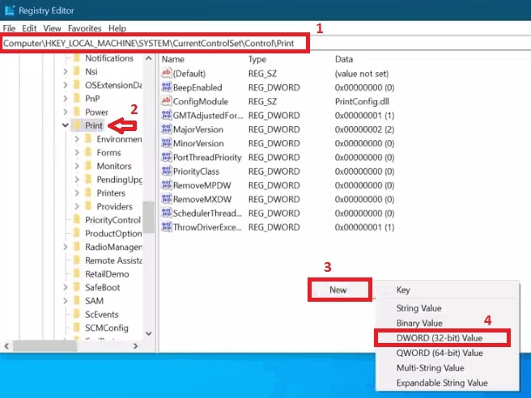The width and height of the screenshot is (531, 398).
Task: Open the View menu
Action: [x=52, y=28]
